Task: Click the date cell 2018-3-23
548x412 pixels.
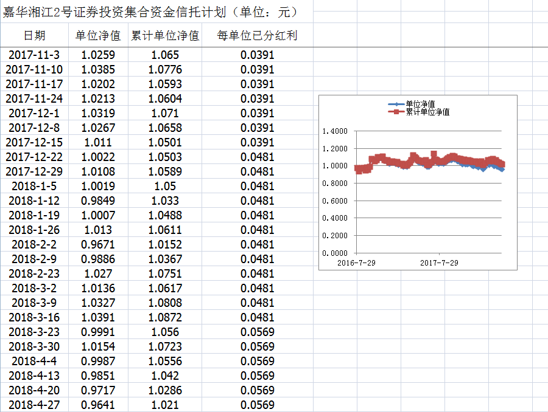Action: (34, 332)
